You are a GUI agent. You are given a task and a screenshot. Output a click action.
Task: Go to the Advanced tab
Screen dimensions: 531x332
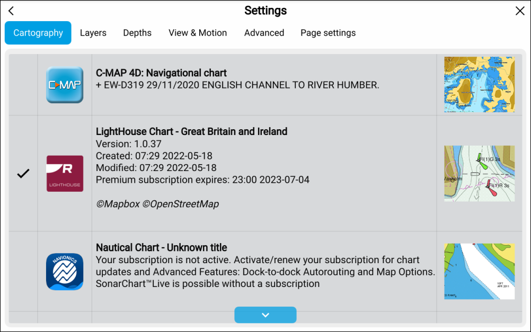click(264, 33)
